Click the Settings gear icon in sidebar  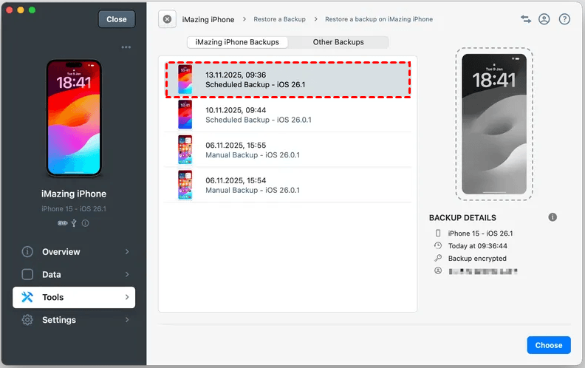tap(27, 320)
